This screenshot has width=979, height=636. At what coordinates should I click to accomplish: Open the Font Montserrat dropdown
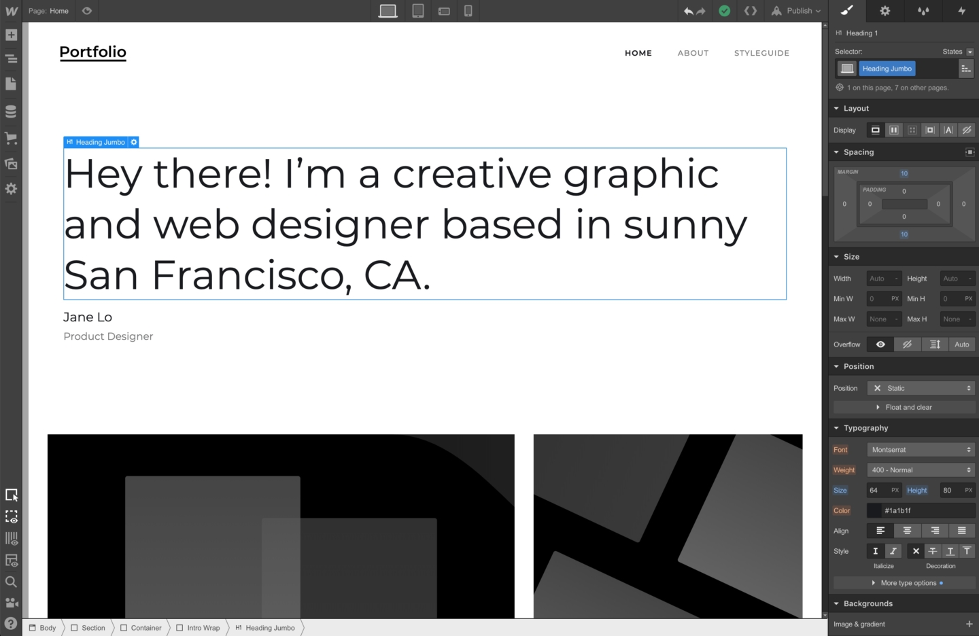pos(921,450)
